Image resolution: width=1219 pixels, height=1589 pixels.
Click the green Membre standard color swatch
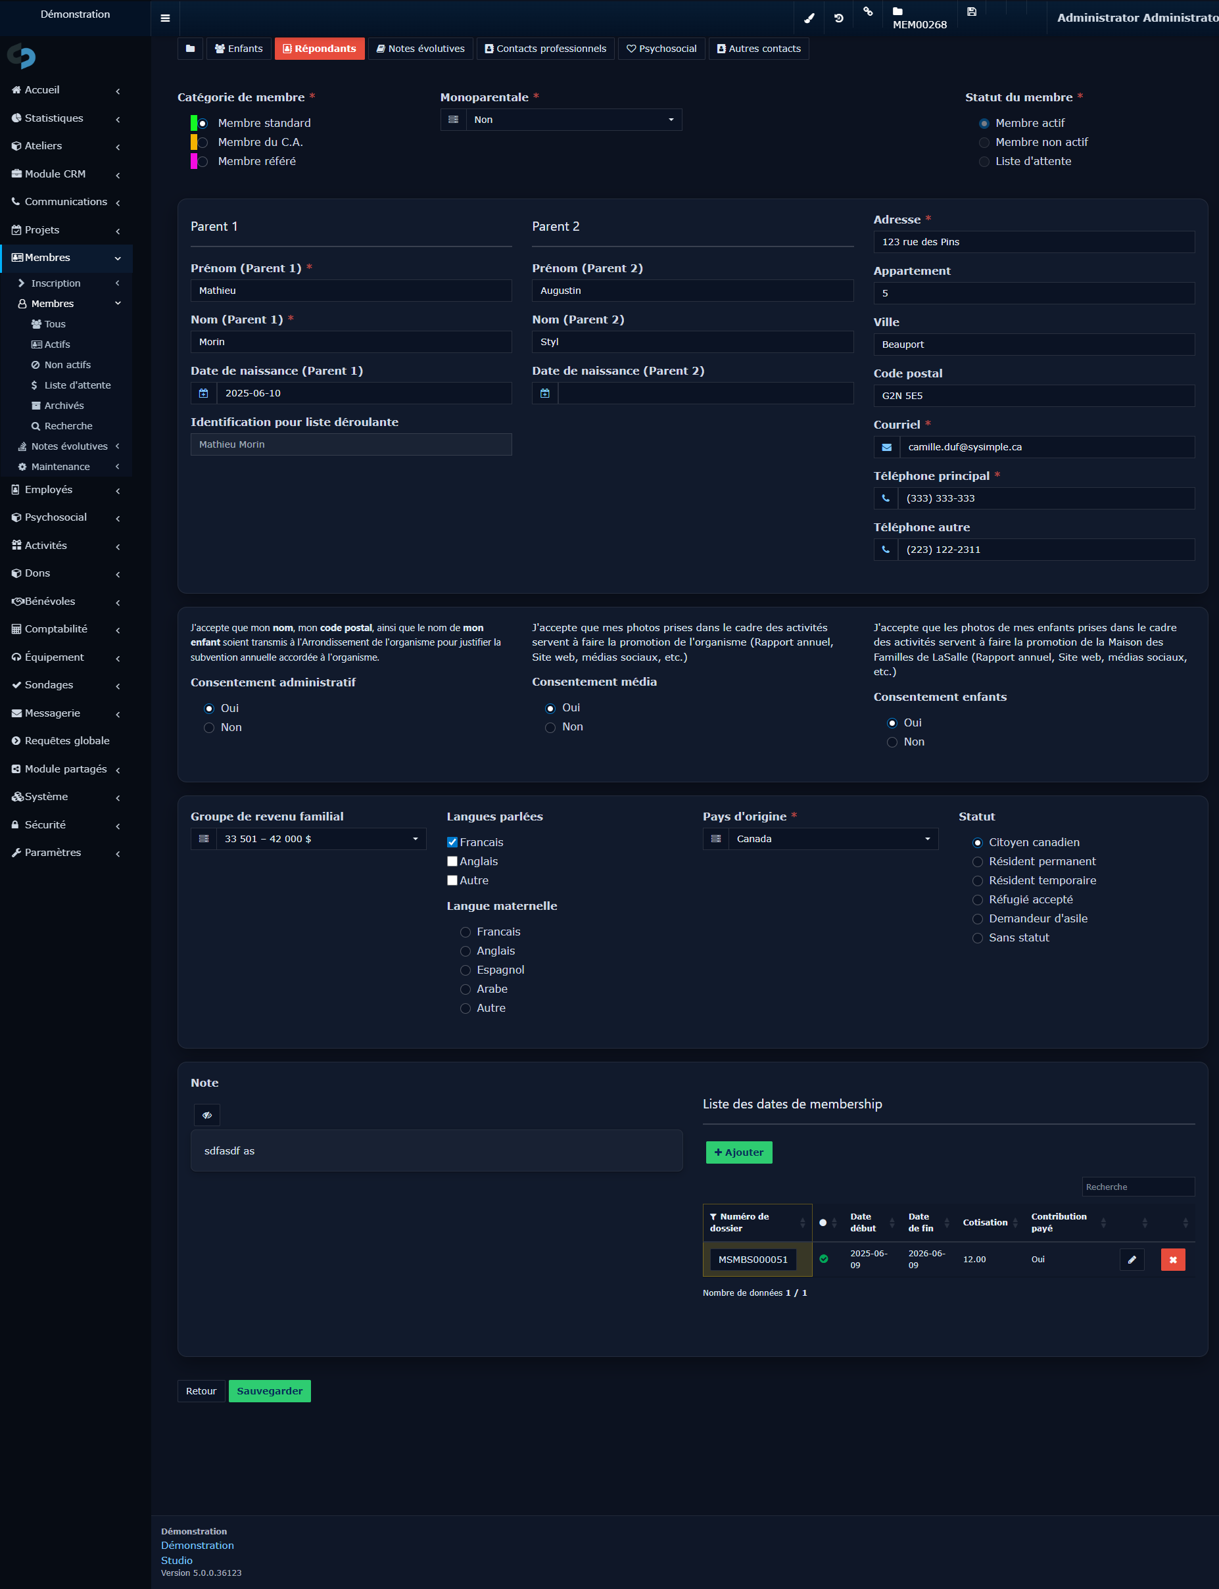194,124
